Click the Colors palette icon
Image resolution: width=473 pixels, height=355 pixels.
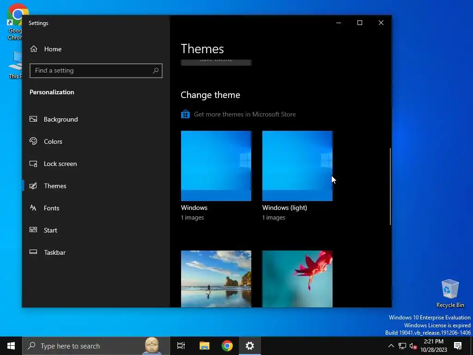[x=33, y=141]
